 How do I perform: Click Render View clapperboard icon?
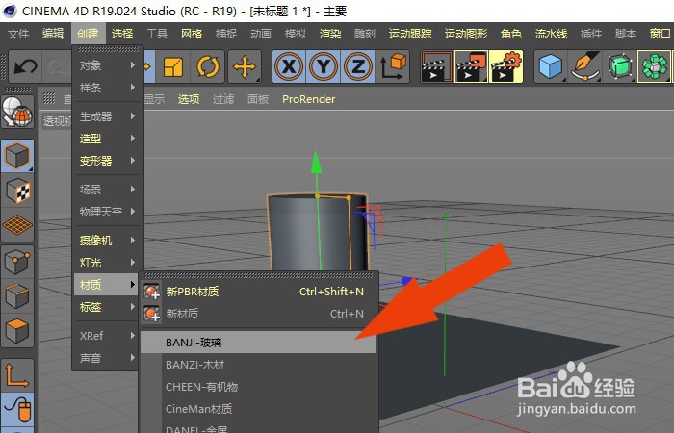[437, 66]
